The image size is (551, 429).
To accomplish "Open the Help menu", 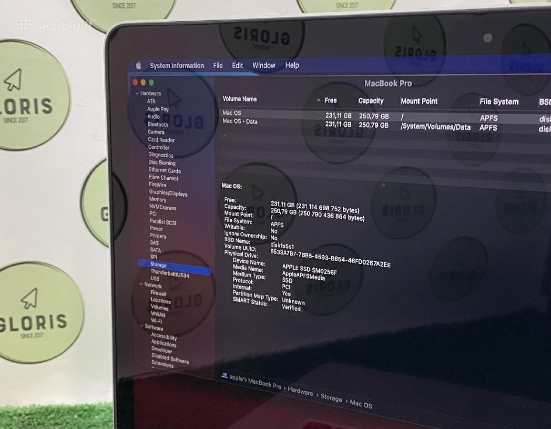I will tap(292, 65).
